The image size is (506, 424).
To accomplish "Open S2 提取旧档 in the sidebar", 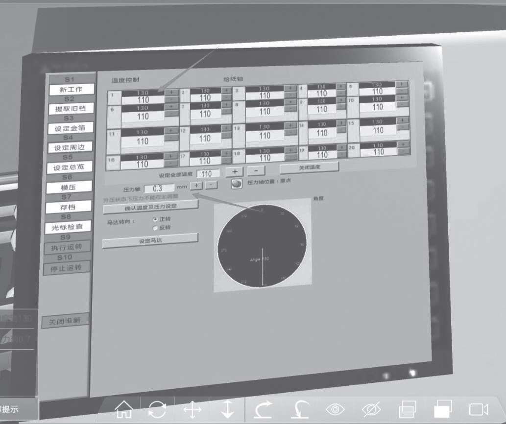I will tap(71, 109).
